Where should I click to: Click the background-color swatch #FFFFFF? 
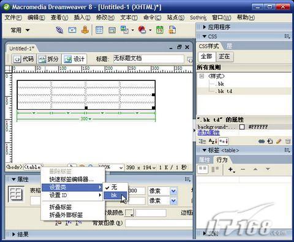[x=242, y=127]
